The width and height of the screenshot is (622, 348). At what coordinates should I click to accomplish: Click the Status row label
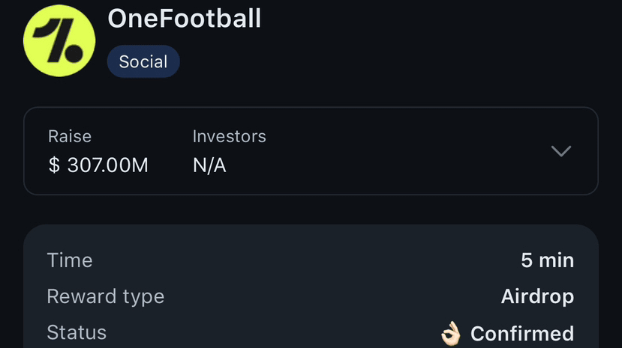[77, 332]
